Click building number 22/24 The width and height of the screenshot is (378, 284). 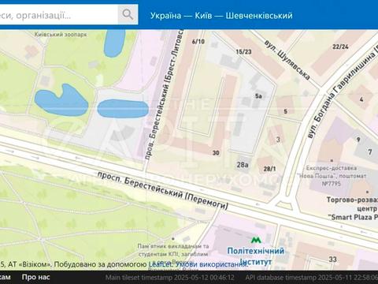pyautogui.click(x=340, y=47)
